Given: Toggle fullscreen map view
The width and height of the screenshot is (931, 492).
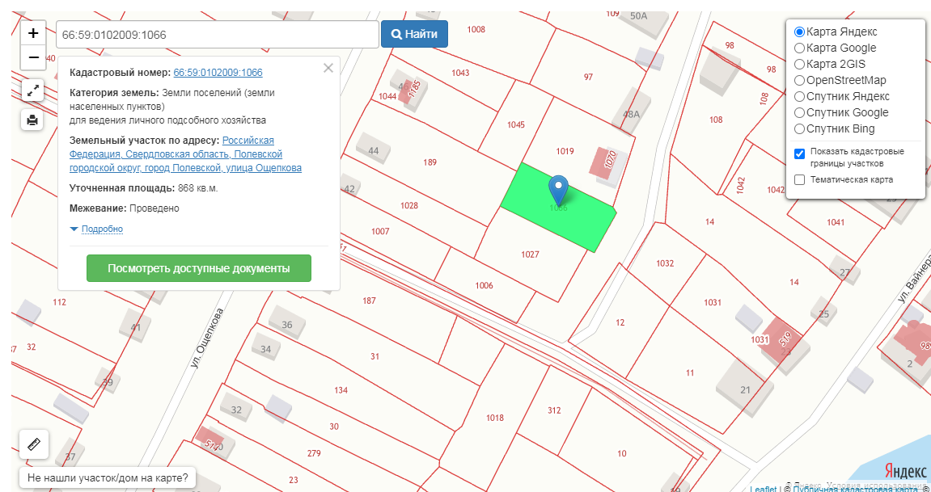Looking at the screenshot, I should (33, 90).
